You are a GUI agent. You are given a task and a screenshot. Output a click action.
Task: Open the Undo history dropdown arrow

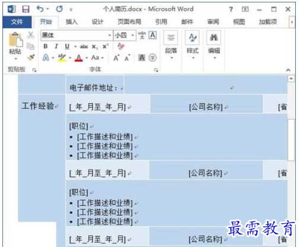click(x=47, y=9)
